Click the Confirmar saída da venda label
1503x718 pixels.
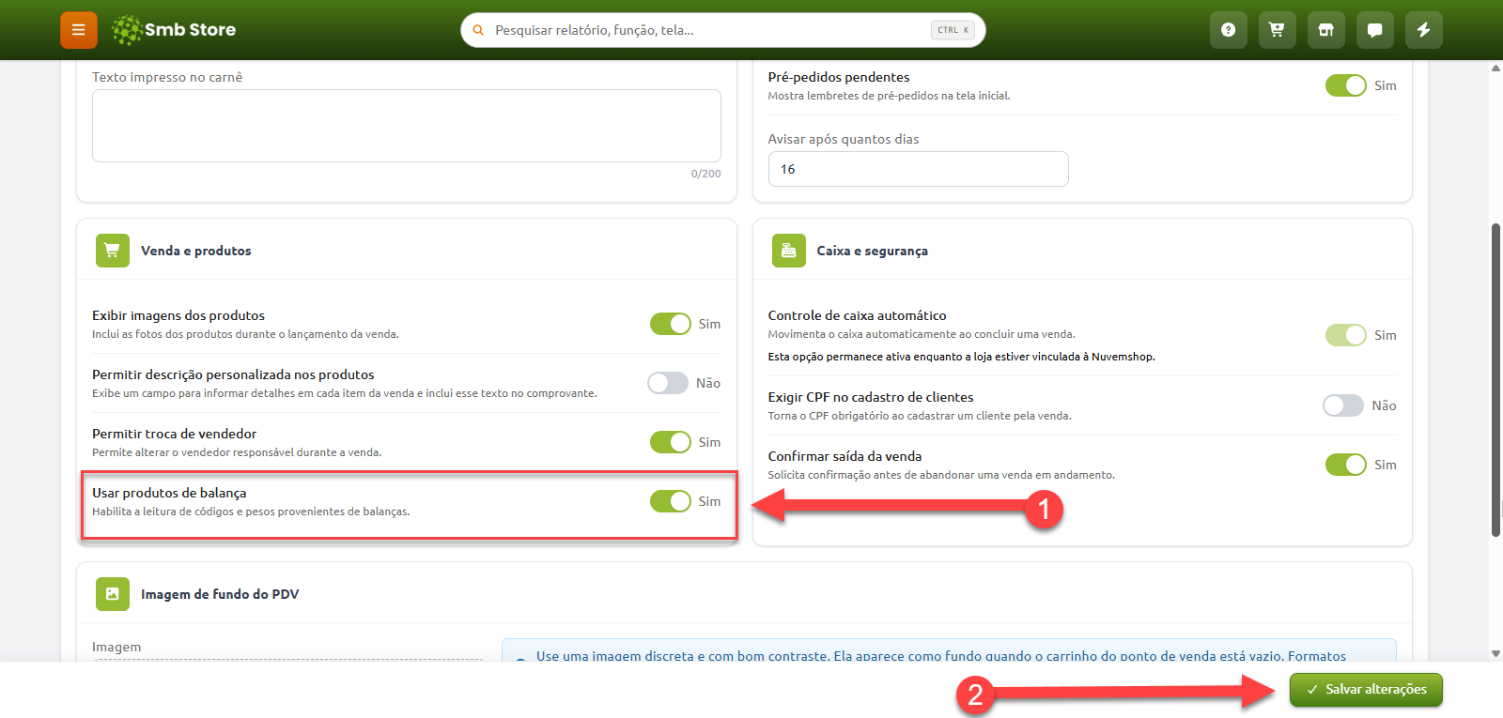[844, 456]
